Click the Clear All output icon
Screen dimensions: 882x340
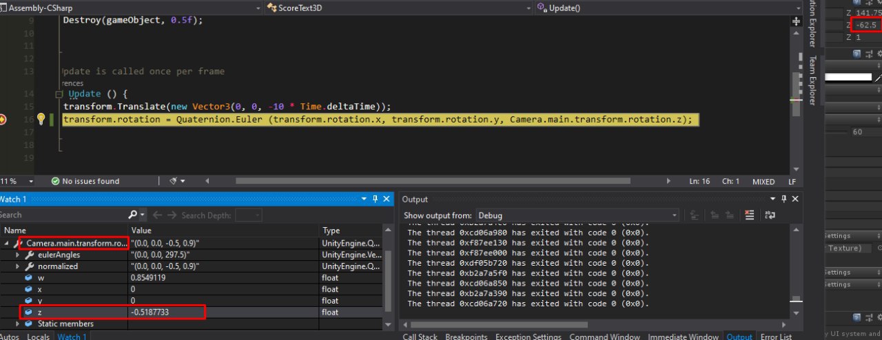(x=750, y=215)
